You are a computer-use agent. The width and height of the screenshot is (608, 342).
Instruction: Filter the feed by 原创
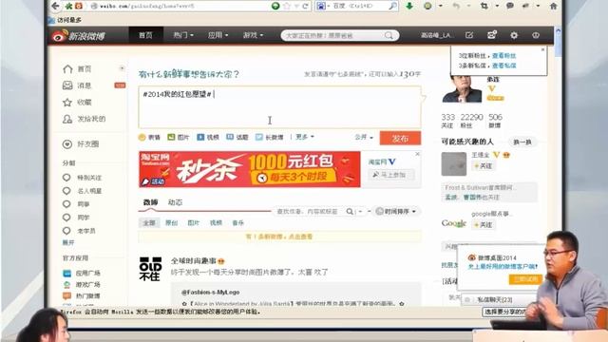pyautogui.click(x=171, y=223)
